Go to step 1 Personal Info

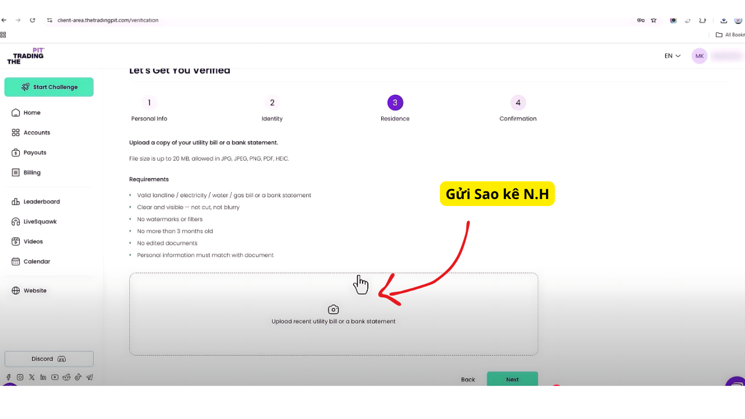pyautogui.click(x=149, y=103)
